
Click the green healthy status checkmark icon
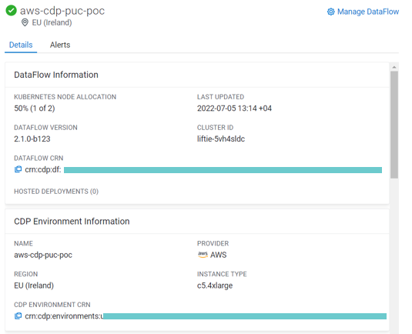tap(12, 11)
